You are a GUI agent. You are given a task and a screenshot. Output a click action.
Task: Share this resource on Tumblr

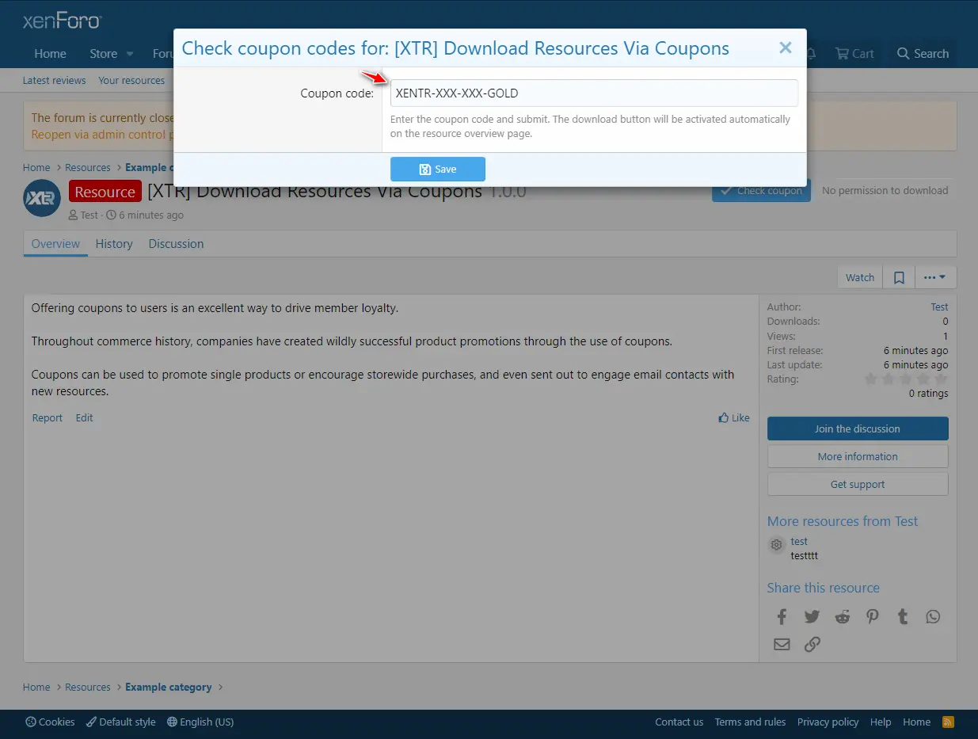click(903, 617)
